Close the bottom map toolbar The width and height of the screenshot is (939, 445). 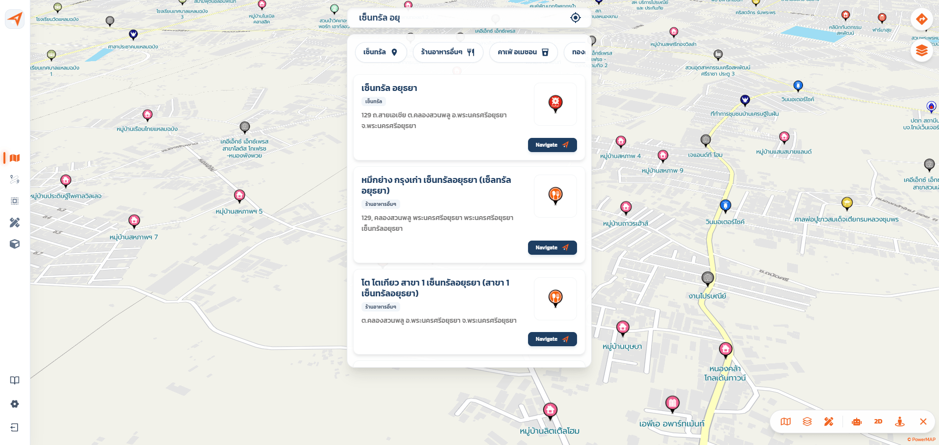click(x=923, y=422)
